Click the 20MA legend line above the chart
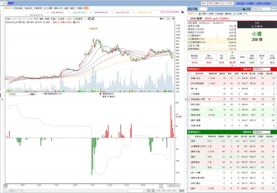Viewport: 277px width, 193px height. tap(99, 13)
